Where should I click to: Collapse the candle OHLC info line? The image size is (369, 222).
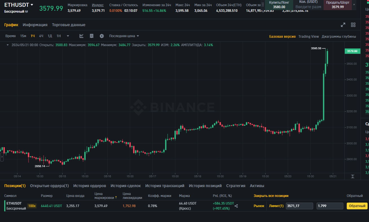click(8, 45)
